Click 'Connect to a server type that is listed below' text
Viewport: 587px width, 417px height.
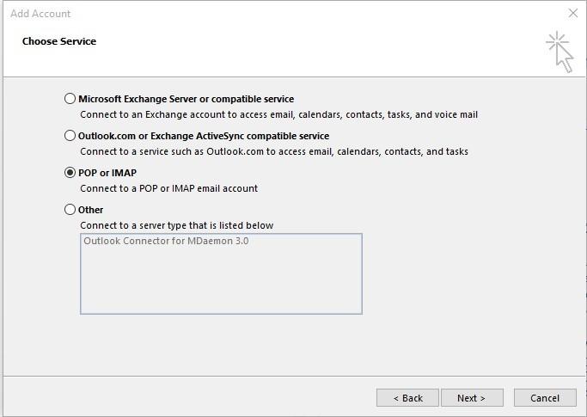[177, 225]
